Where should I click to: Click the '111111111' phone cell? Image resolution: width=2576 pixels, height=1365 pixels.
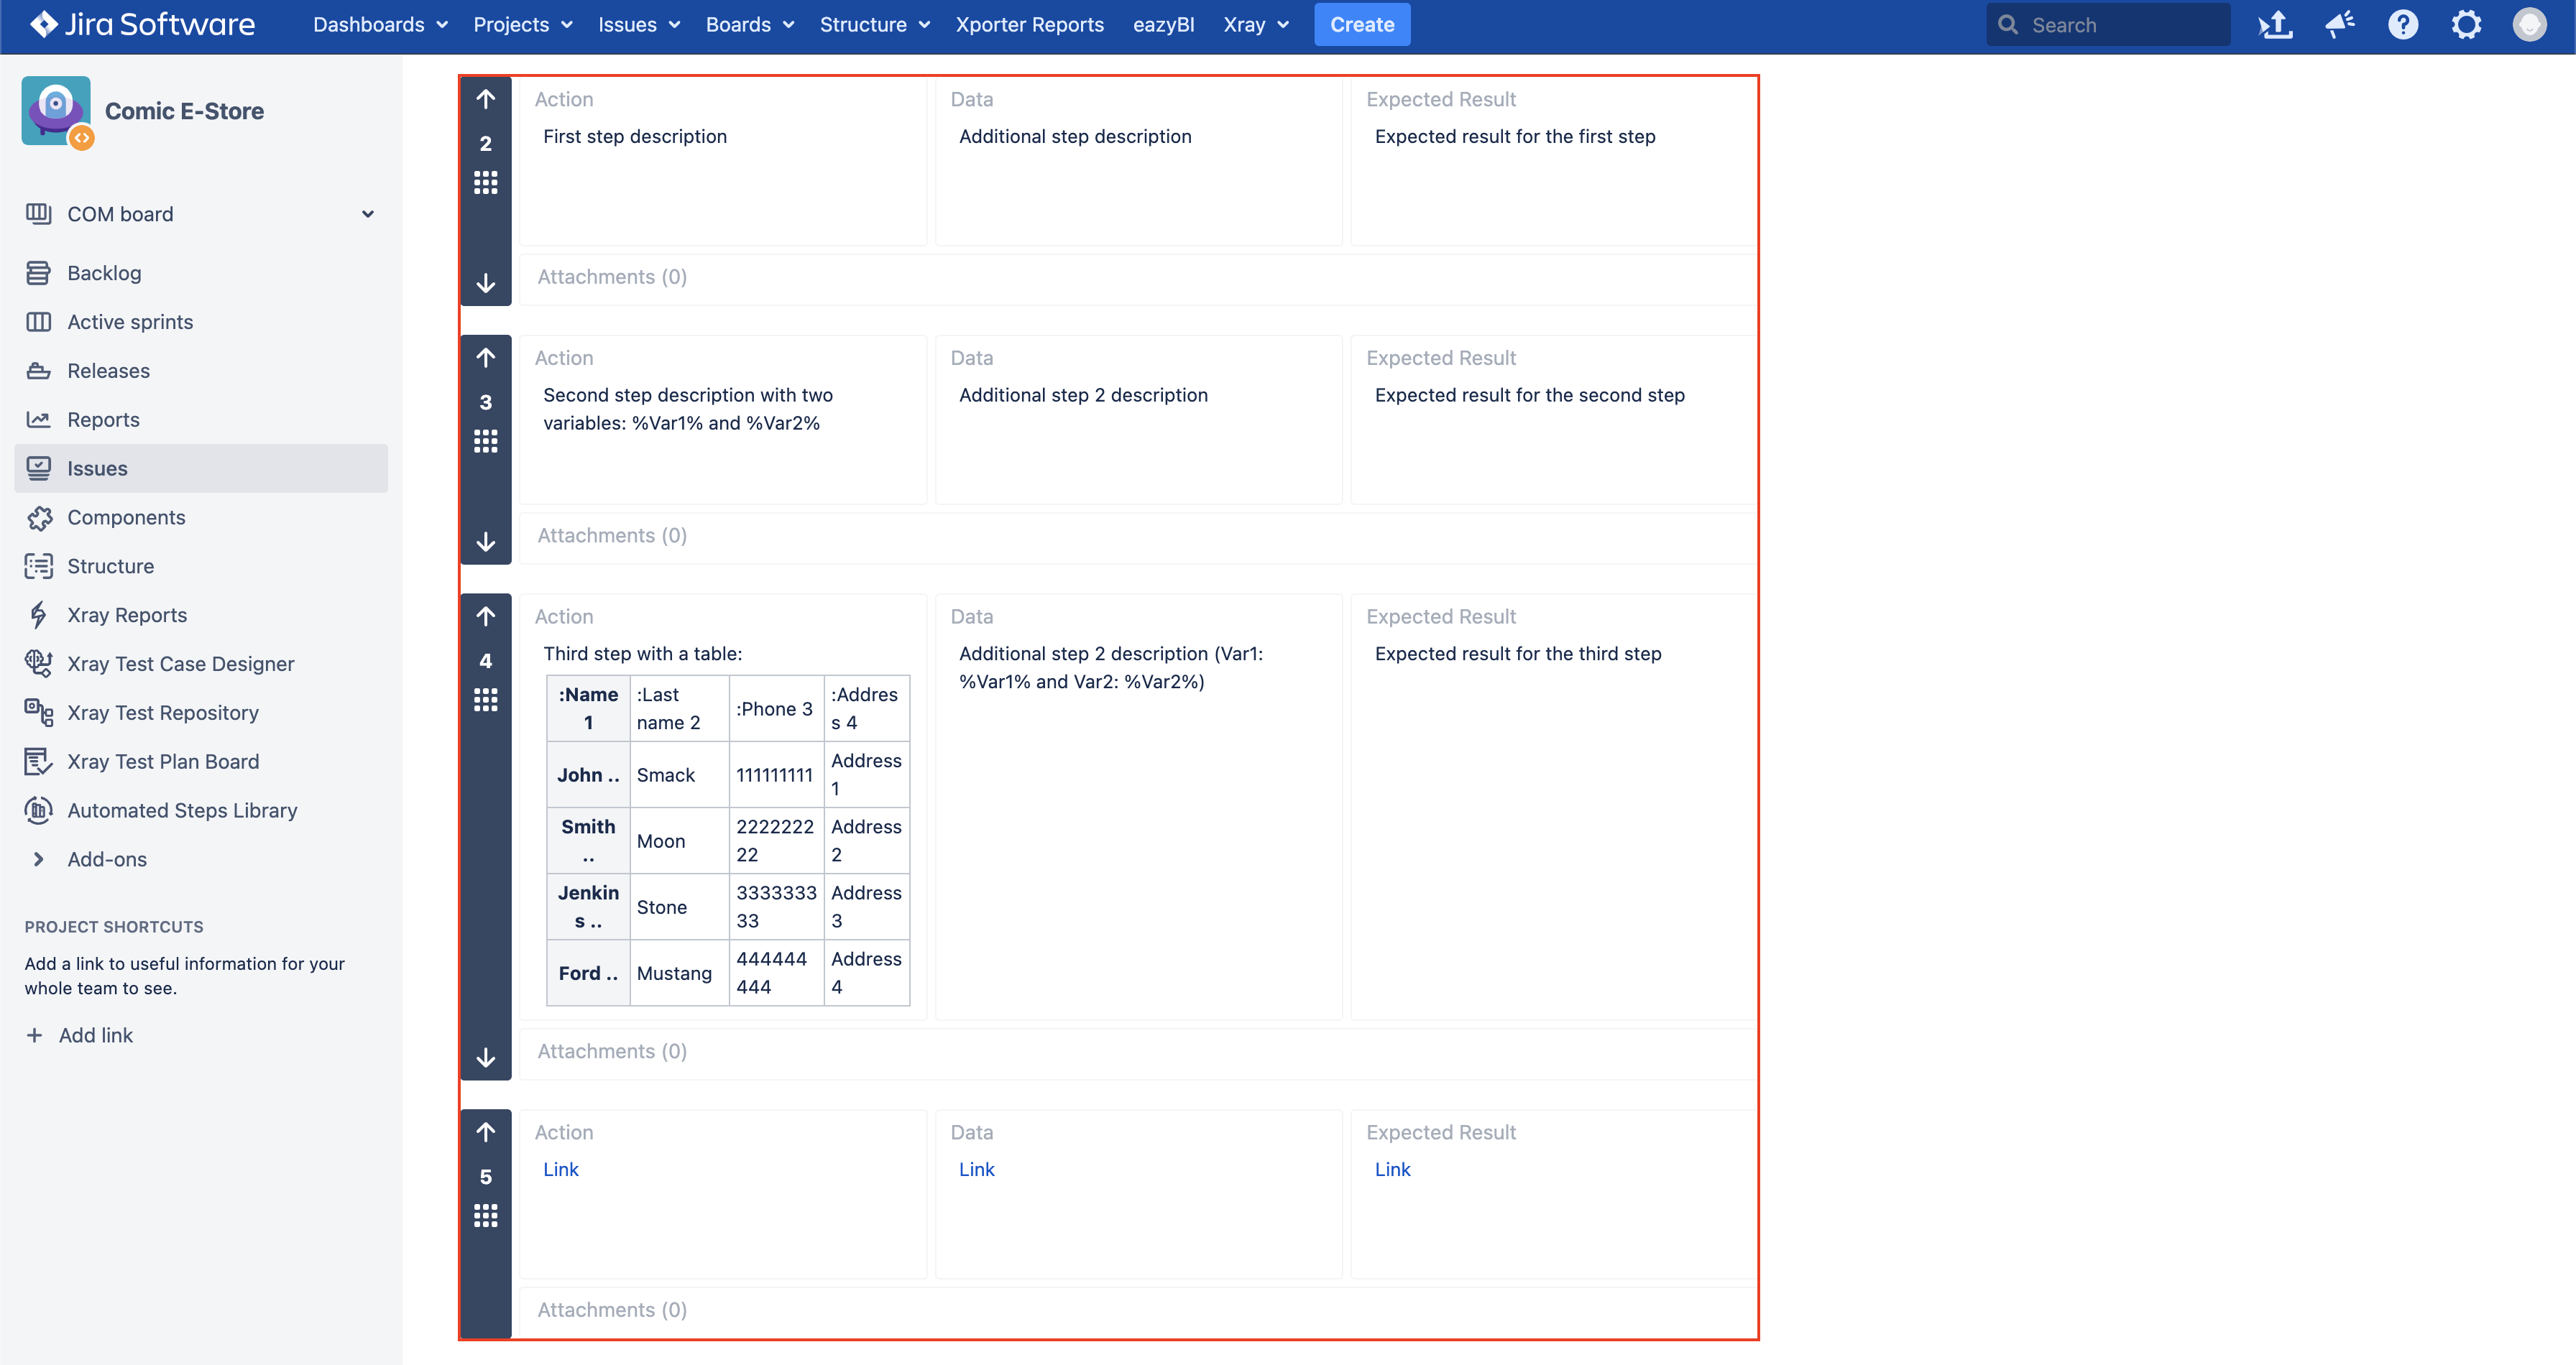pyautogui.click(x=776, y=774)
